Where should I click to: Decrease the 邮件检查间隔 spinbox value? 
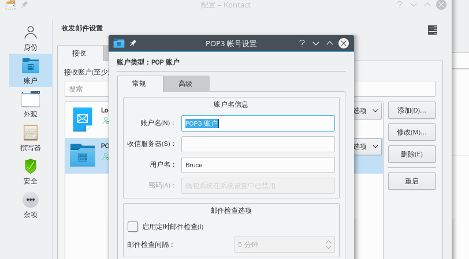coord(329,247)
